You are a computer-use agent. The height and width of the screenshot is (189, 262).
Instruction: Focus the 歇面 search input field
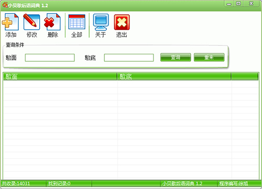coord(50,58)
